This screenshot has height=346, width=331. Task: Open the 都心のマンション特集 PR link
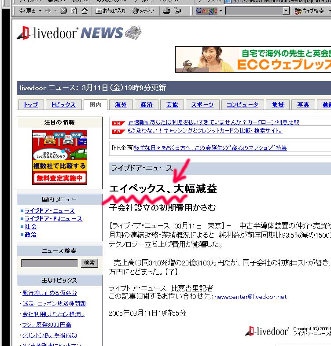210,147
